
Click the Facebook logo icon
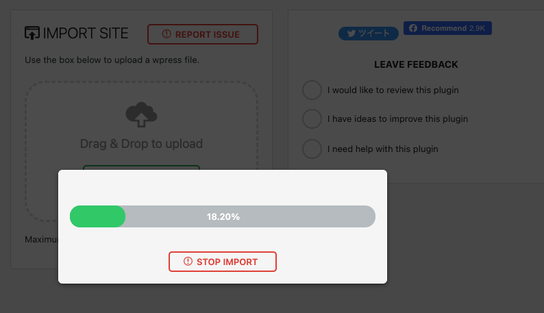(413, 28)
